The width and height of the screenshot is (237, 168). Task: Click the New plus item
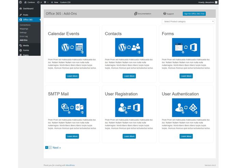[x=55, y=2]
